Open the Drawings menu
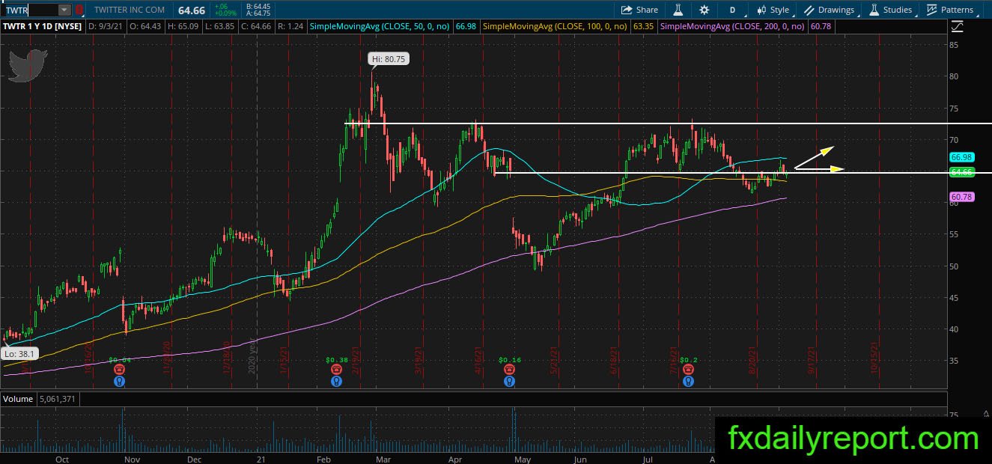This screenshot has height=464, width=992. (x=829, y=10)
